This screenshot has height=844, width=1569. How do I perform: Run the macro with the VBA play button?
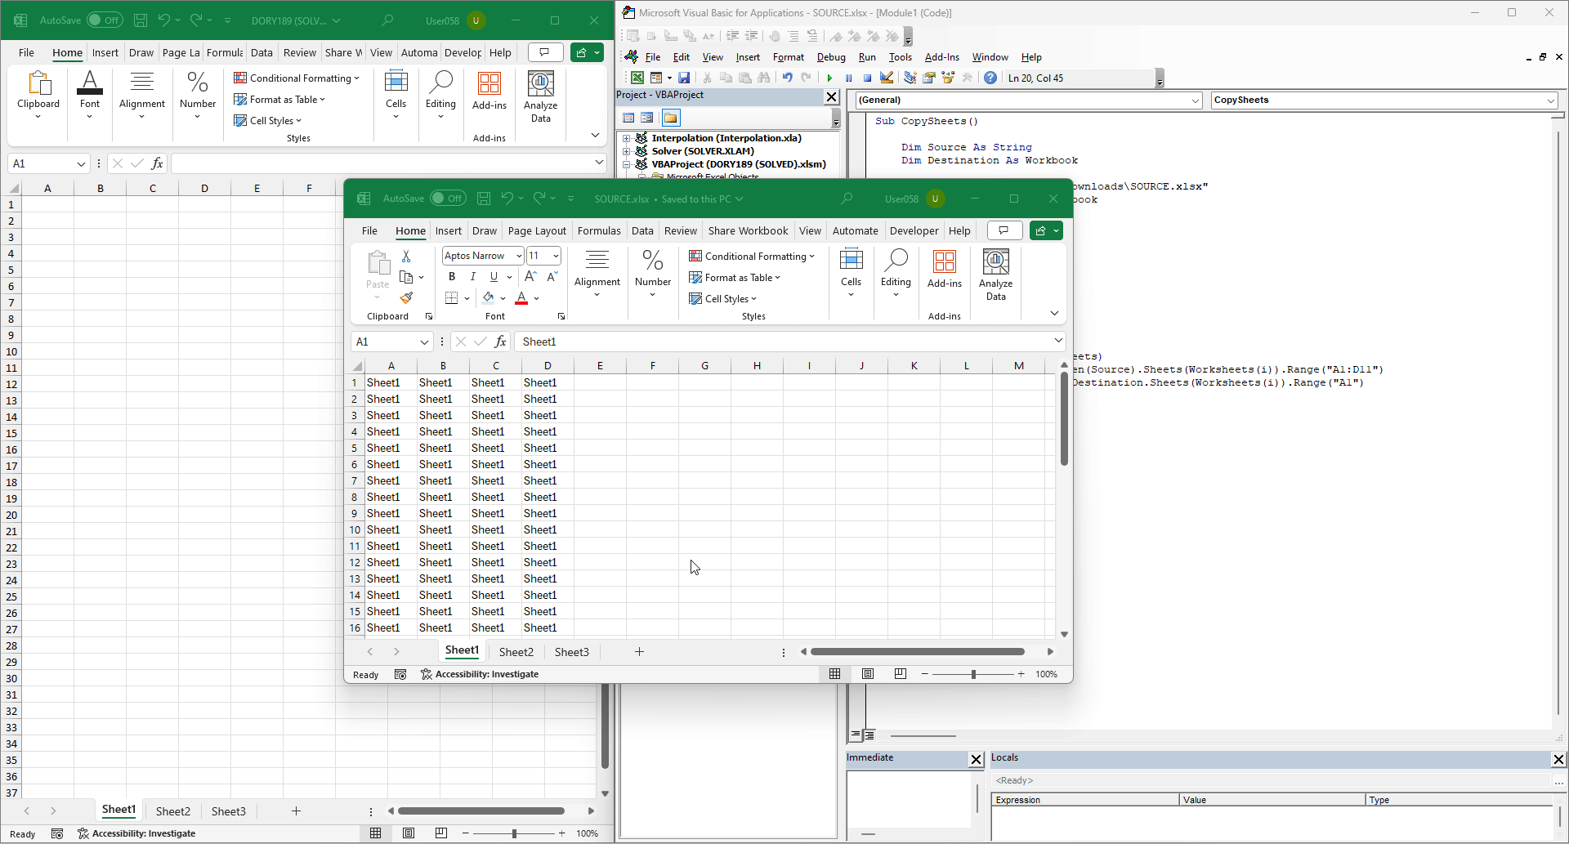click(x=829, y=78)
